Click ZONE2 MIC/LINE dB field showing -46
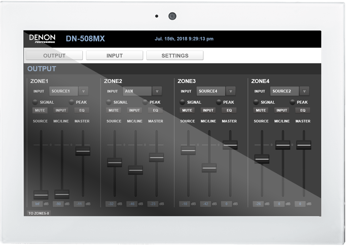The width and height of the screenshot is (346, 247). click(132, 204)
